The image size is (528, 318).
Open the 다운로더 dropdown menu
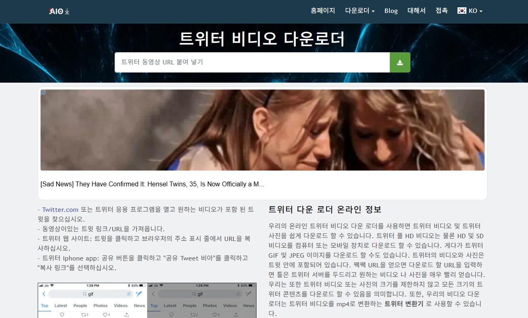359,11
